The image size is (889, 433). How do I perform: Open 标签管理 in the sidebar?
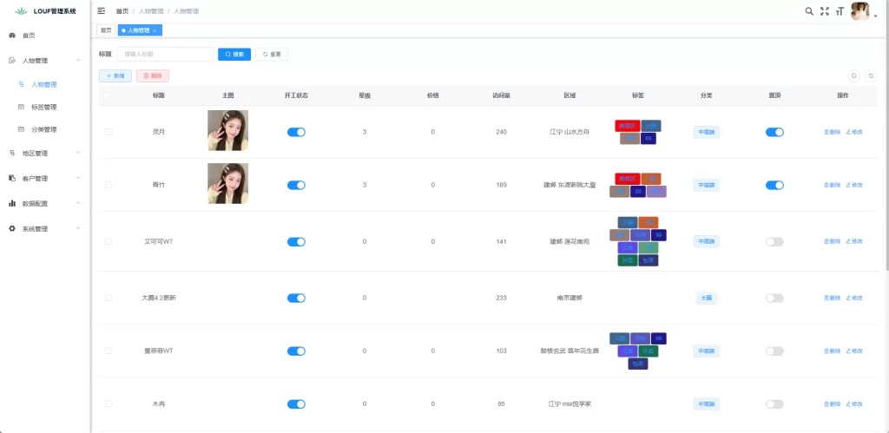(x=43, y=108)
